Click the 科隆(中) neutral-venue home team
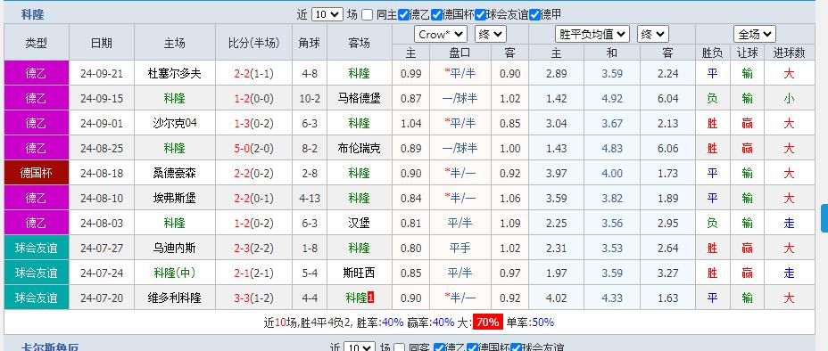Screen dimensions: 828x351 tap(175, 273)
